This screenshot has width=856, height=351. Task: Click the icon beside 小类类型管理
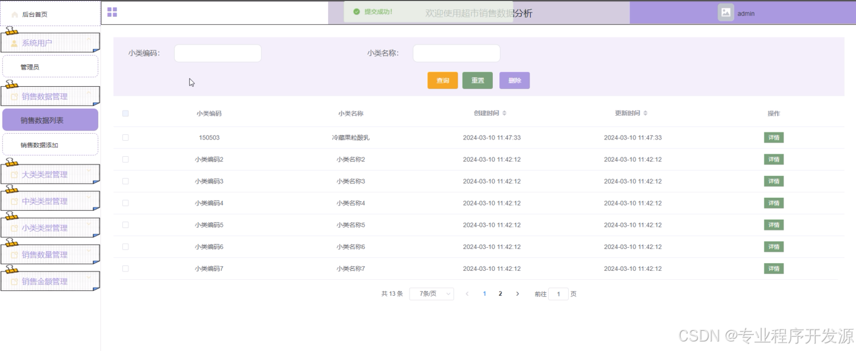[x=15, y=228]
